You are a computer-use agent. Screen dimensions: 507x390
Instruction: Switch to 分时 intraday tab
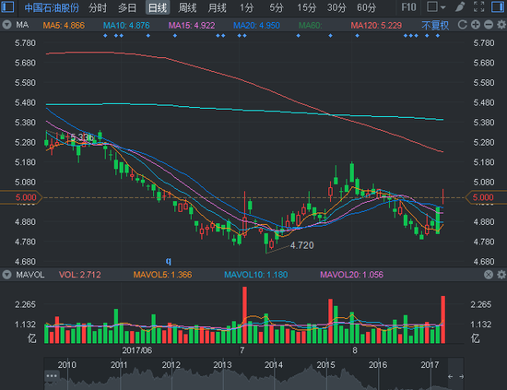pyautogui.click(x=98, y=7)
